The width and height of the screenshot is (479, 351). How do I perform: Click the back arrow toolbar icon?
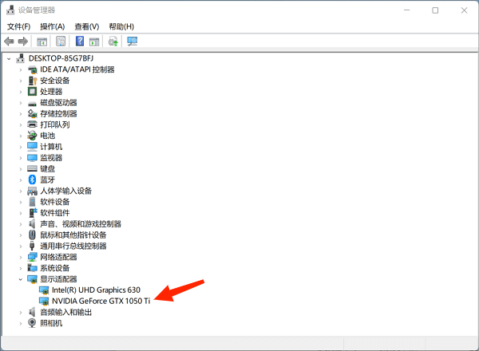(x=9, y=41)
